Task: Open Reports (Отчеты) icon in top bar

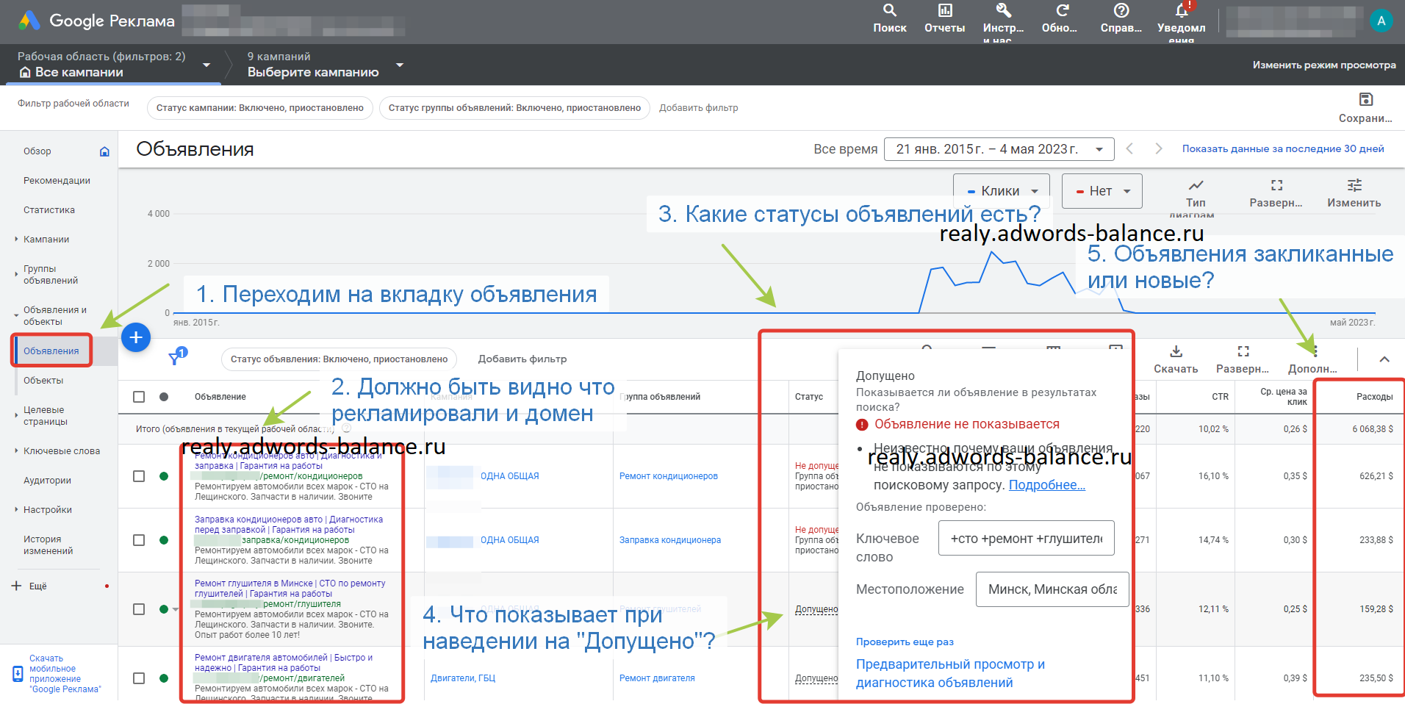Action: click(944, 11)
